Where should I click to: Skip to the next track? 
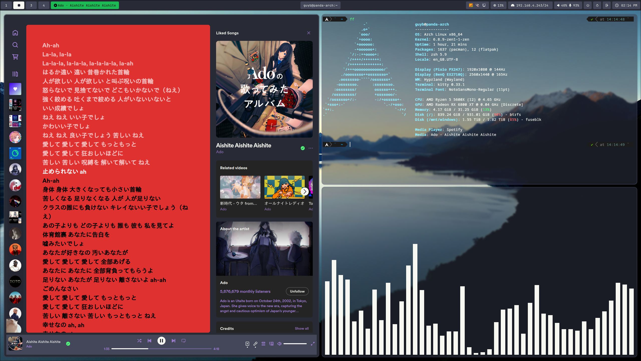(x=174, y=341)
